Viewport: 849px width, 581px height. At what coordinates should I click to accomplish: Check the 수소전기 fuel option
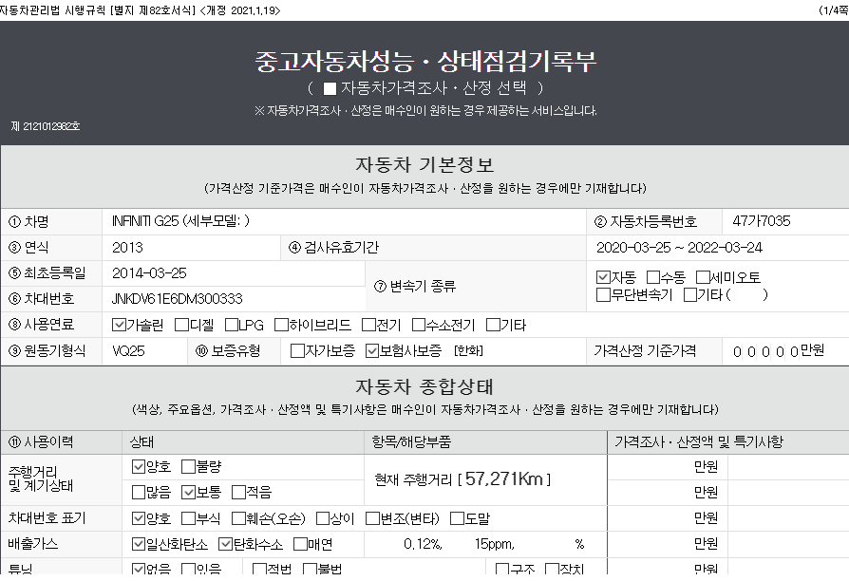click(419, 325)
